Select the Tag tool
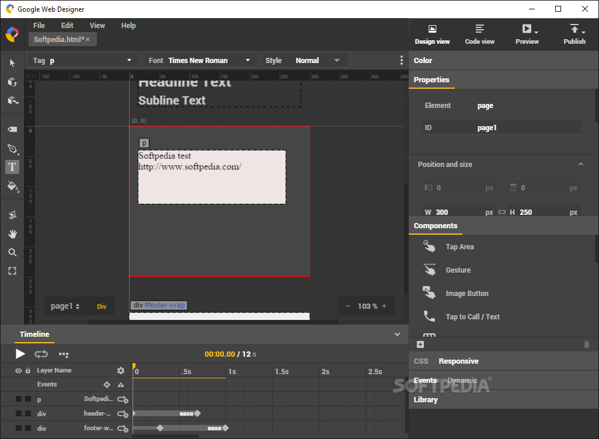The width and height of the screenshot is (599, 439). point(12,130)
